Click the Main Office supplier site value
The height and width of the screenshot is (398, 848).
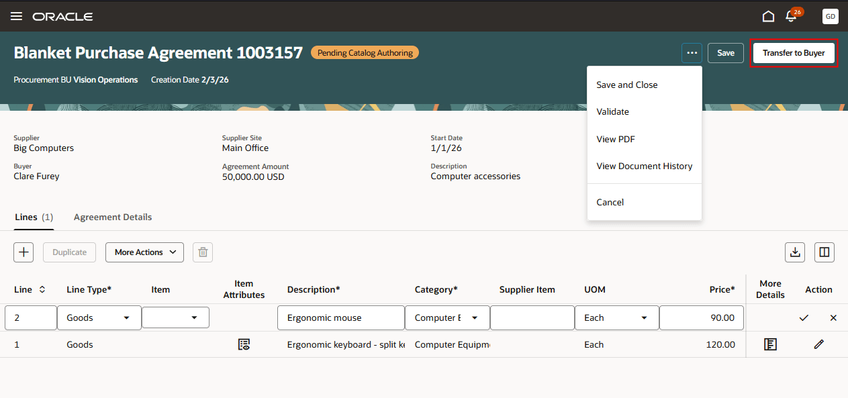245,148
